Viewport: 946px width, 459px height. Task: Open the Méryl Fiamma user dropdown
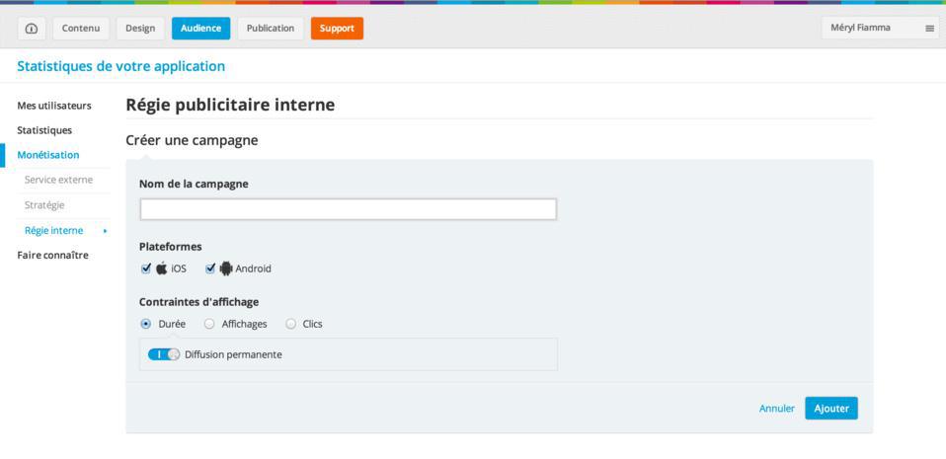861,29
